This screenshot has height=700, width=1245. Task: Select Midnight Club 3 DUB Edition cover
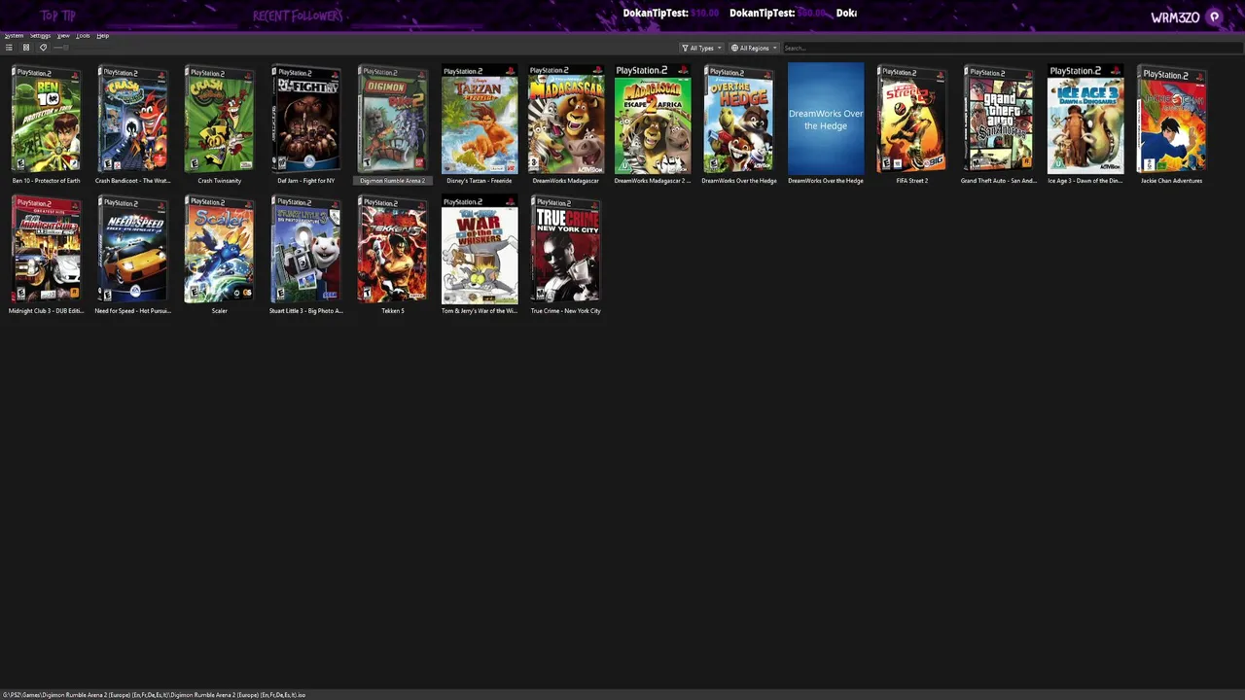point(46,250)
